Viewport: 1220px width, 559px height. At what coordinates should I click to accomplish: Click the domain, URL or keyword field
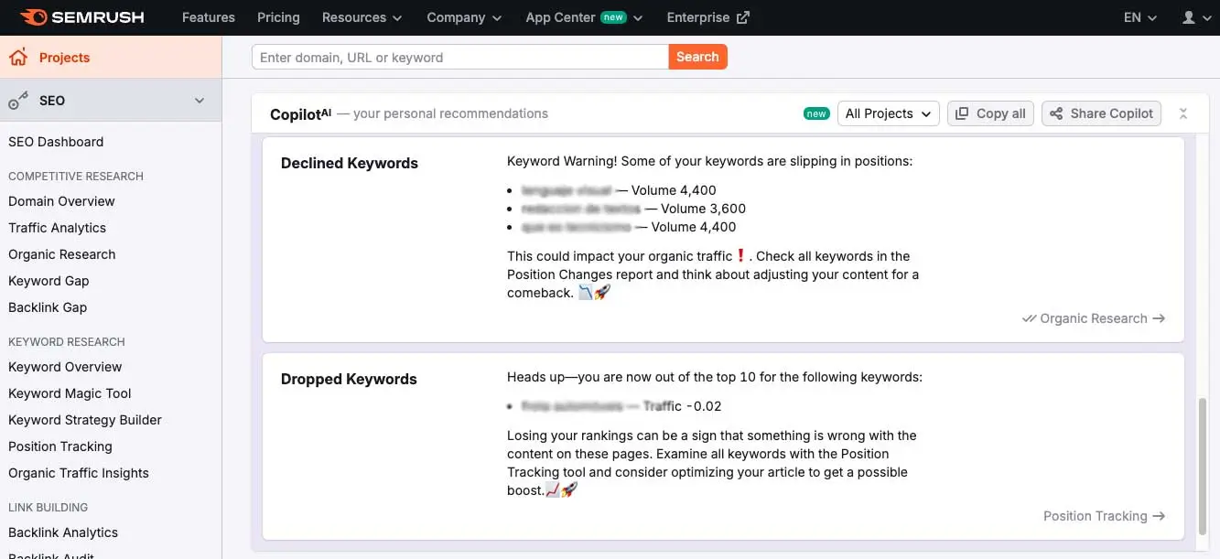(x=459, y=57)
